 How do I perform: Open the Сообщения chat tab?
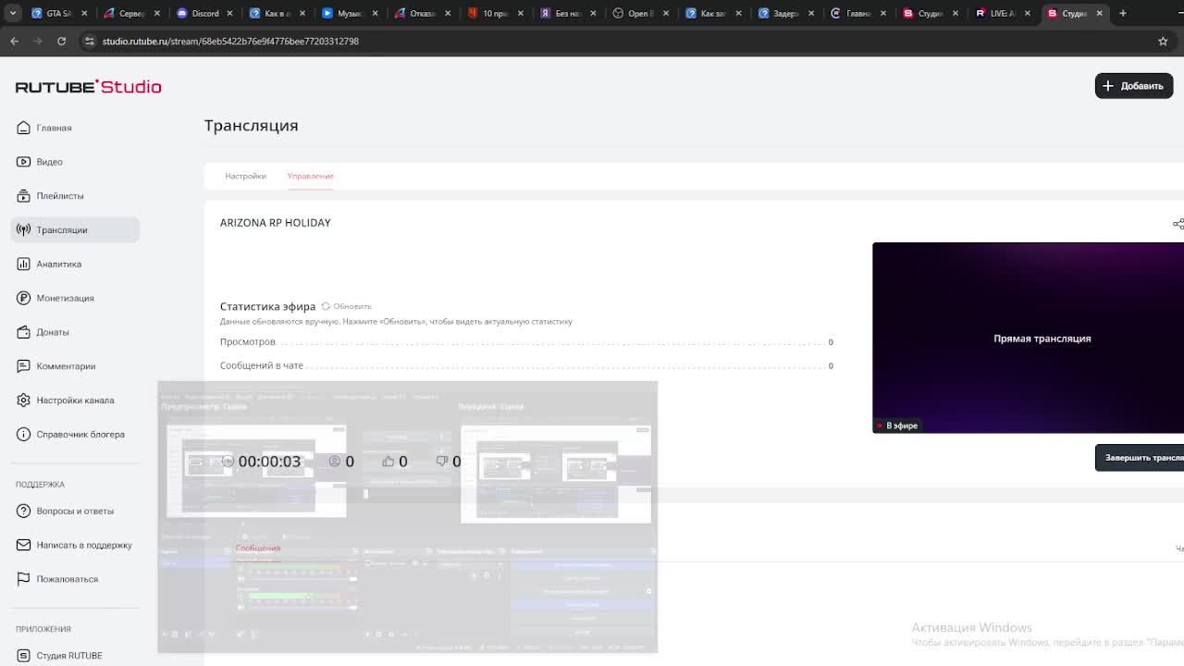click(x=257, y=548)
